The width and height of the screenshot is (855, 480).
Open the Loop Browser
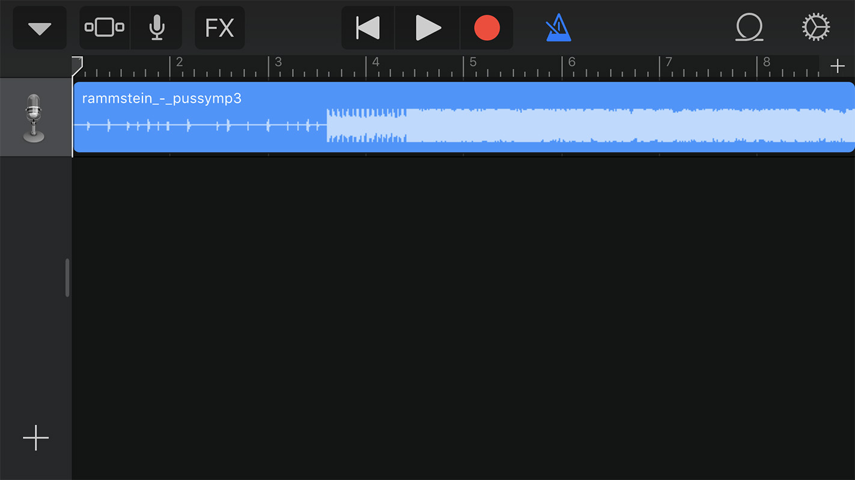click(749, 28)
